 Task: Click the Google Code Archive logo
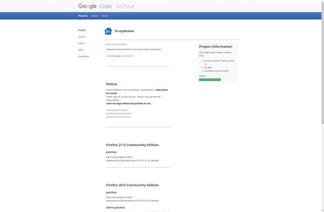[106, 6]
